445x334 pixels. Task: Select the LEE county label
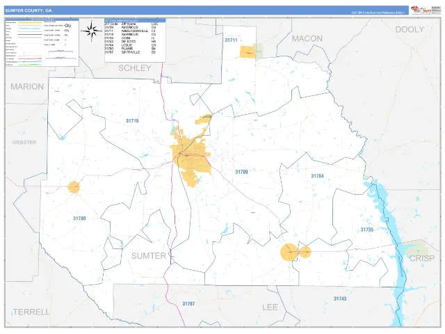270,308
